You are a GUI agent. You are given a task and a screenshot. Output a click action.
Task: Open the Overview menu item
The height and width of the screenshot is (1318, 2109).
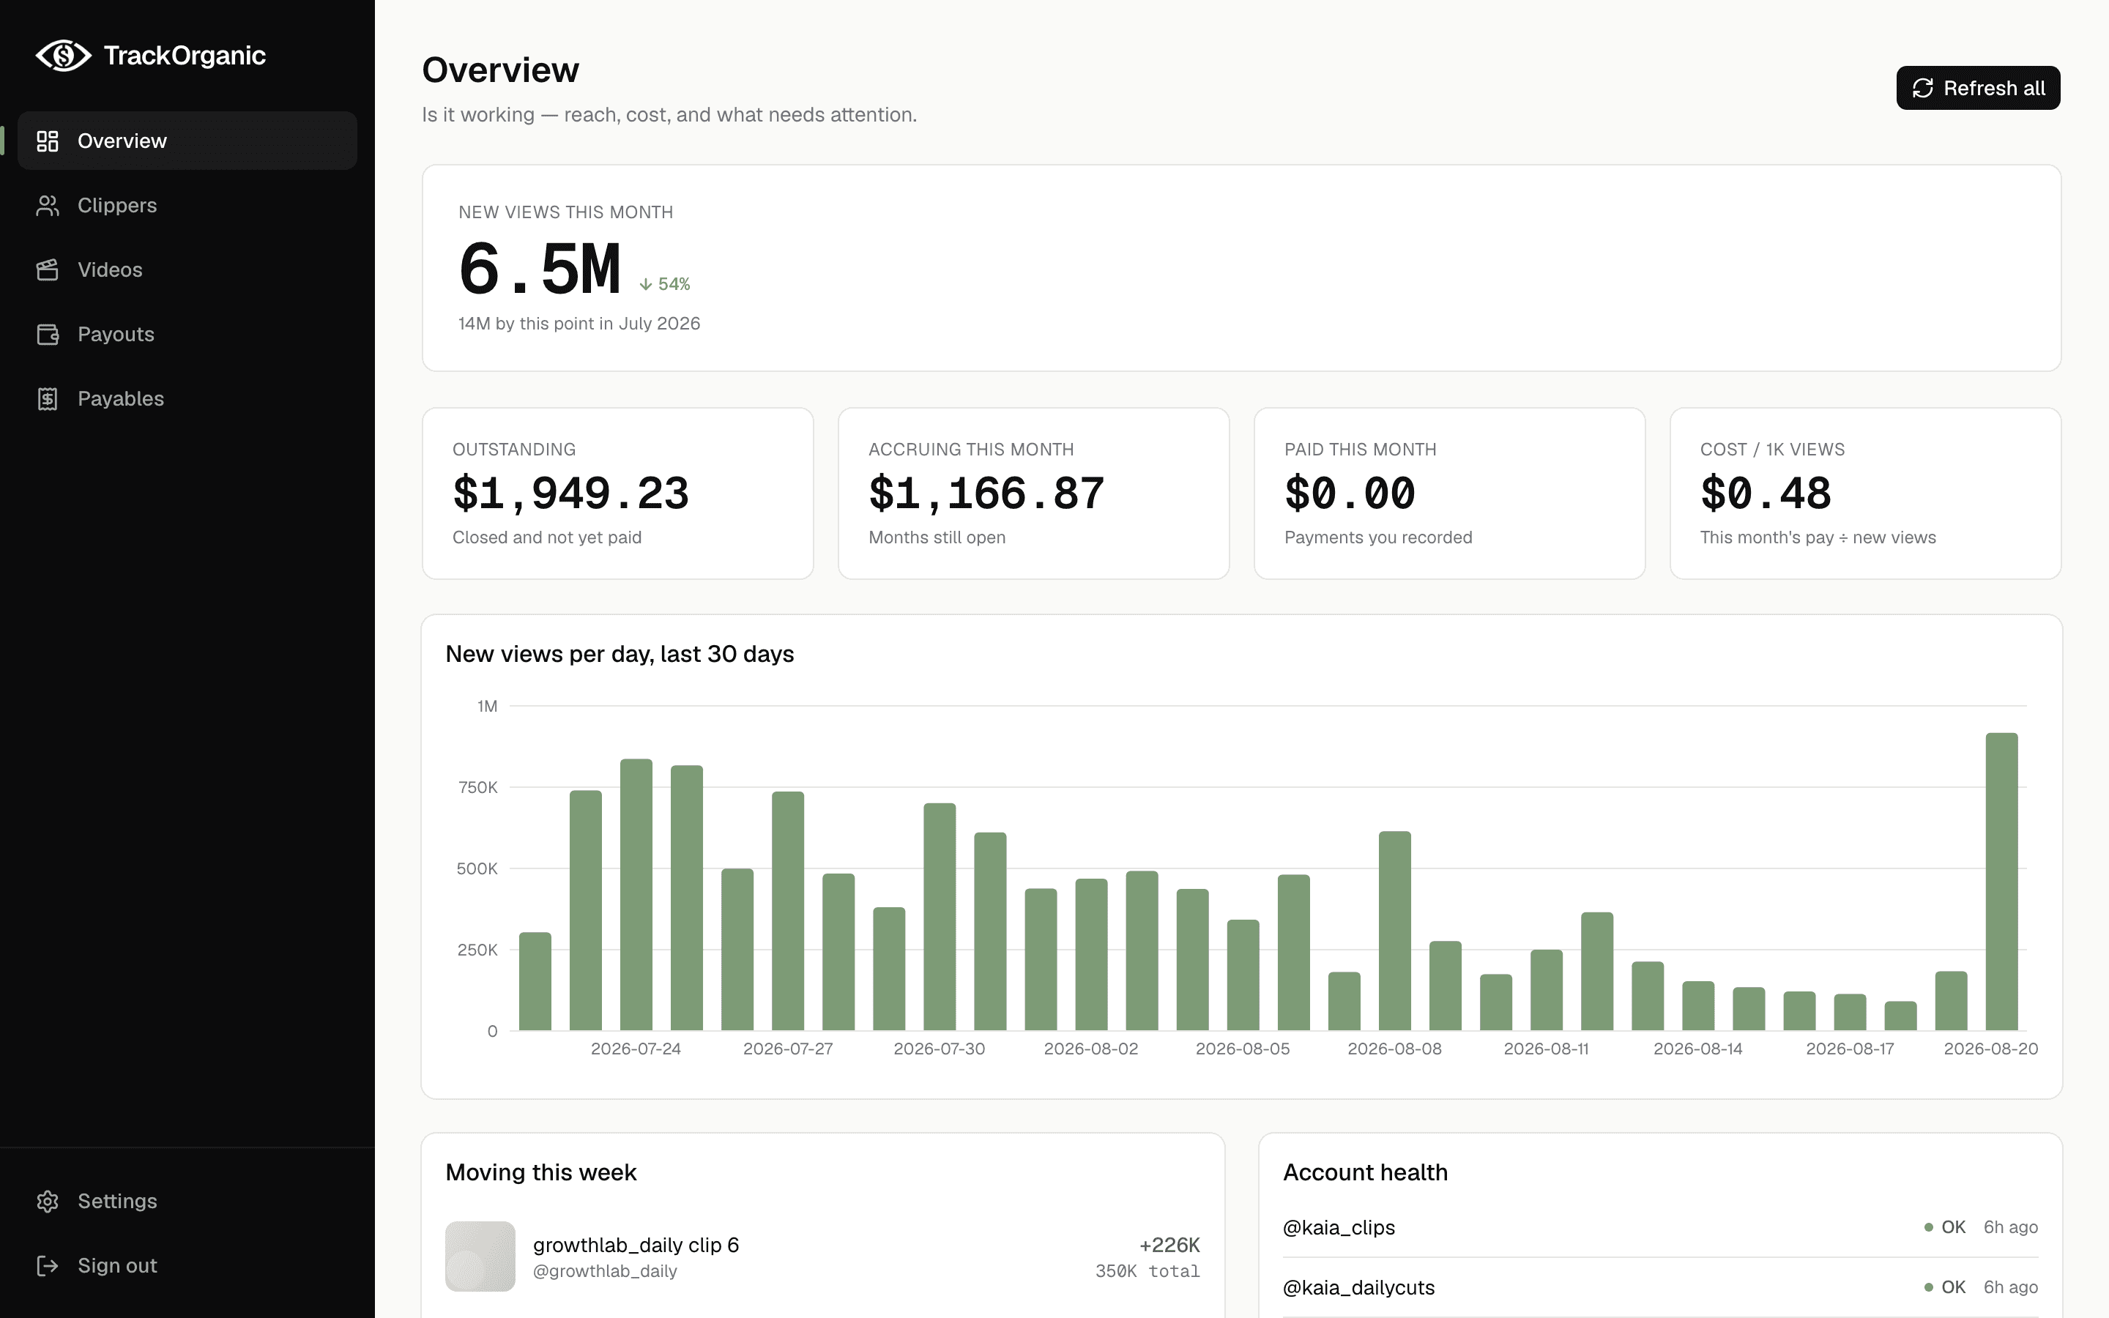tap(187, 141)
